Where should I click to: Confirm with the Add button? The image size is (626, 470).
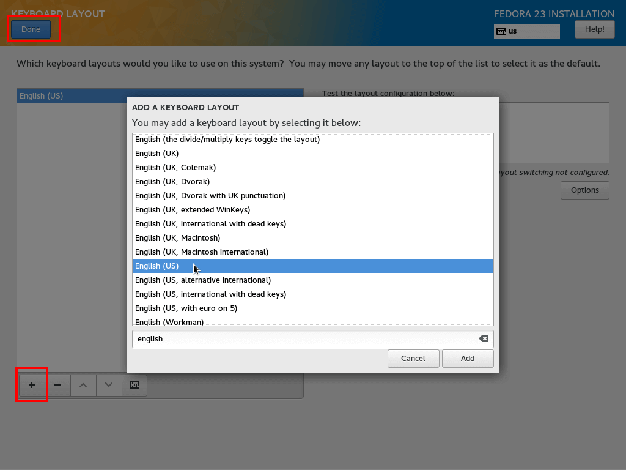(x=467, y=358)
